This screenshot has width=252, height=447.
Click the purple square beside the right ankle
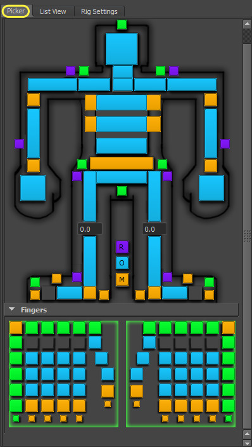pyautogui.click(x=168, y=277)
